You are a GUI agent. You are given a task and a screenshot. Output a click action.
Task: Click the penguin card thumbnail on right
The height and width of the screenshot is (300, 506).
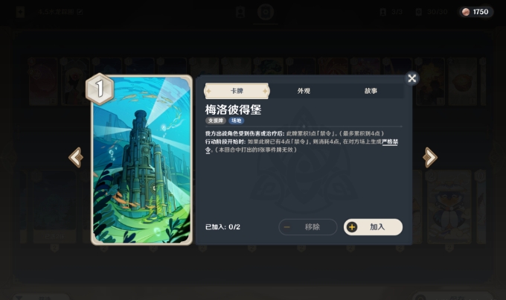449,207
